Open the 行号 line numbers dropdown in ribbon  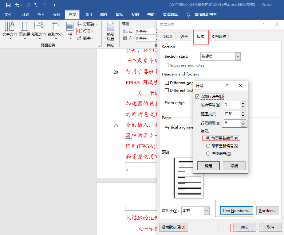(86, 31)
